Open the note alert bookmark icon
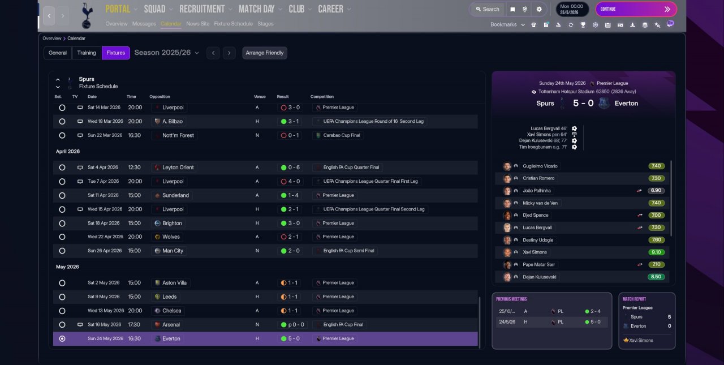The image size is (724, 365). (x=546, y=25)
